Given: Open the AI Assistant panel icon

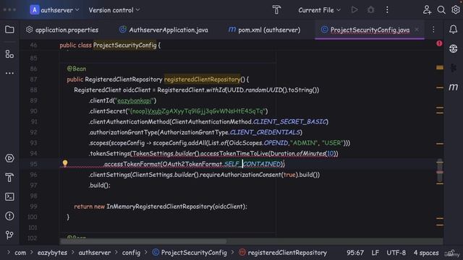Looking at the screenshot, I should 454,48.
